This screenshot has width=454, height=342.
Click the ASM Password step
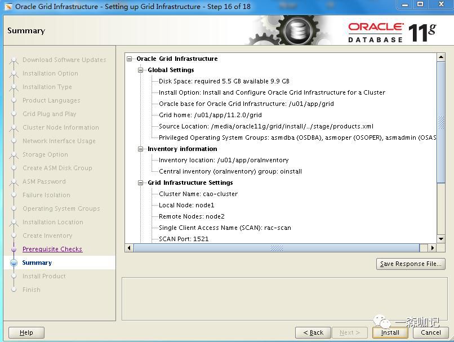(44, 181)
